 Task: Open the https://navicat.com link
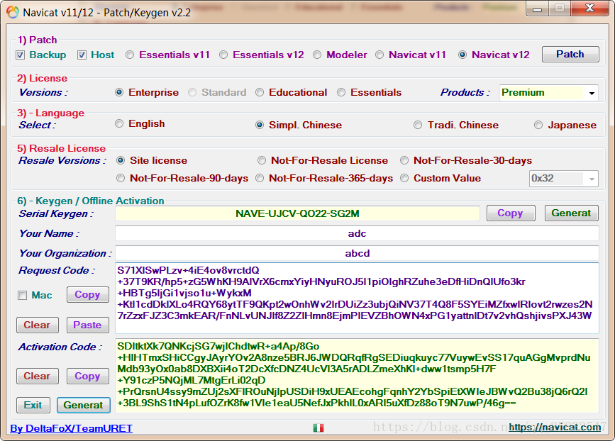pos(555,428)
